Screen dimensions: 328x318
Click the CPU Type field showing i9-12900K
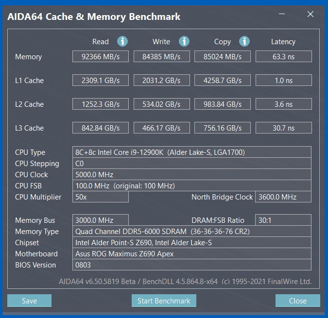pos(192,152)
